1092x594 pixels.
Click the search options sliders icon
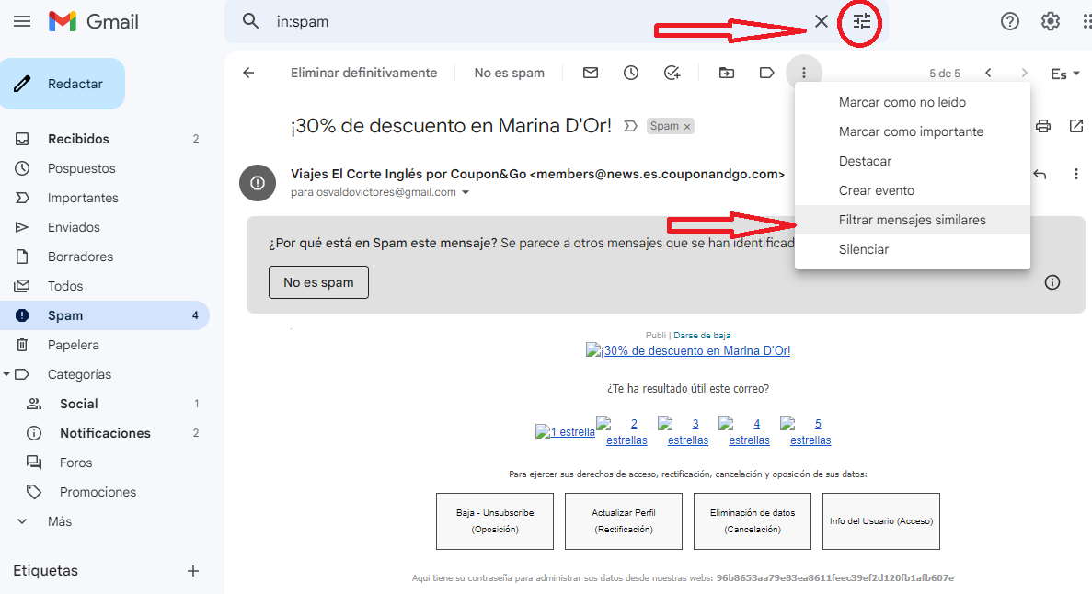[x=859, y=22]
